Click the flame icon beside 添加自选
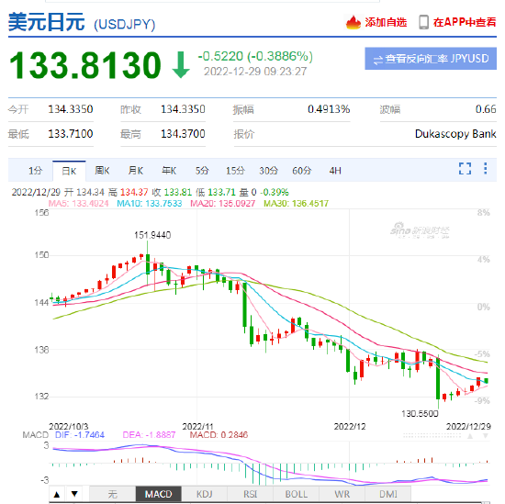 353,23
